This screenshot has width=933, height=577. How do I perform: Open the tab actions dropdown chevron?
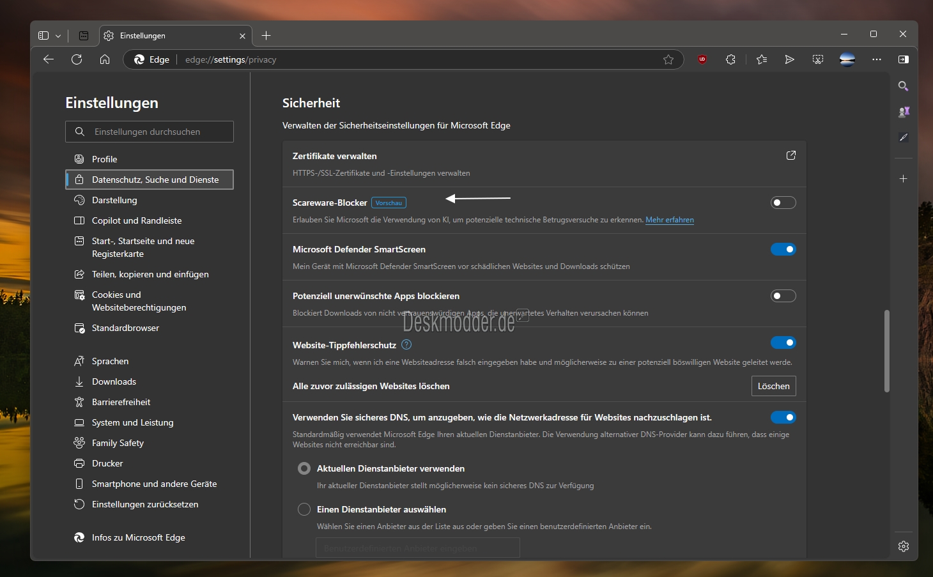click(x=58, y=36)
